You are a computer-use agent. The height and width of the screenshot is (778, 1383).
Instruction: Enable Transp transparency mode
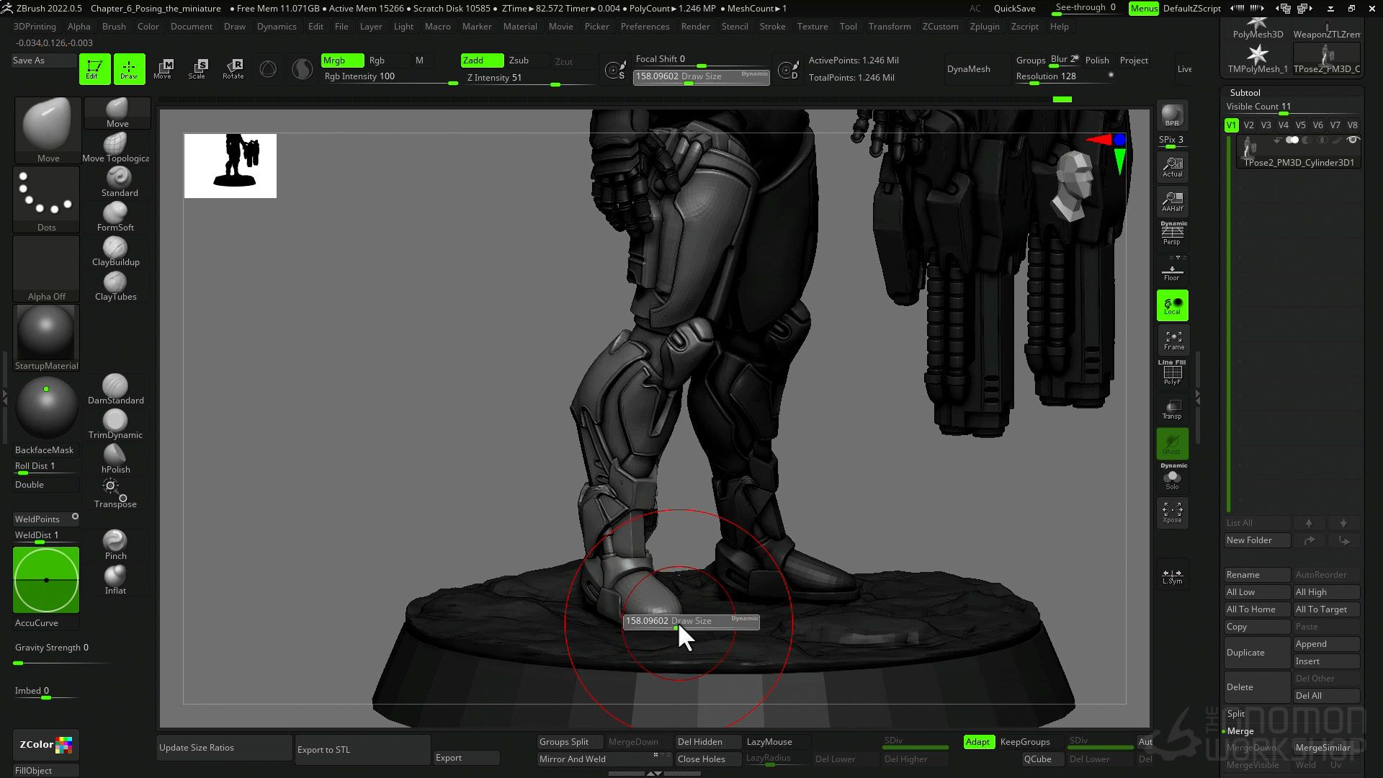point(1172,409)
